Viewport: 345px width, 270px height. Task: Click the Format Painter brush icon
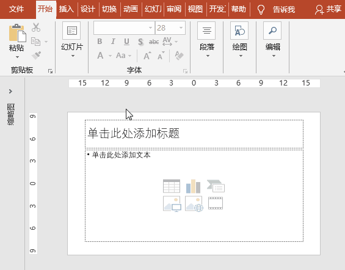point(36,55)
